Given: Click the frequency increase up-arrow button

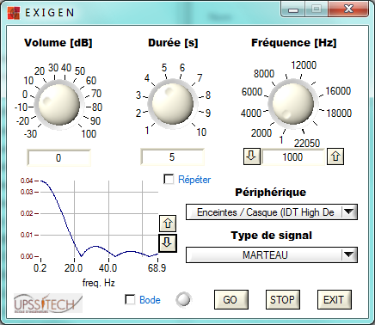Looking at the screenshot, I should coord(335,156).
